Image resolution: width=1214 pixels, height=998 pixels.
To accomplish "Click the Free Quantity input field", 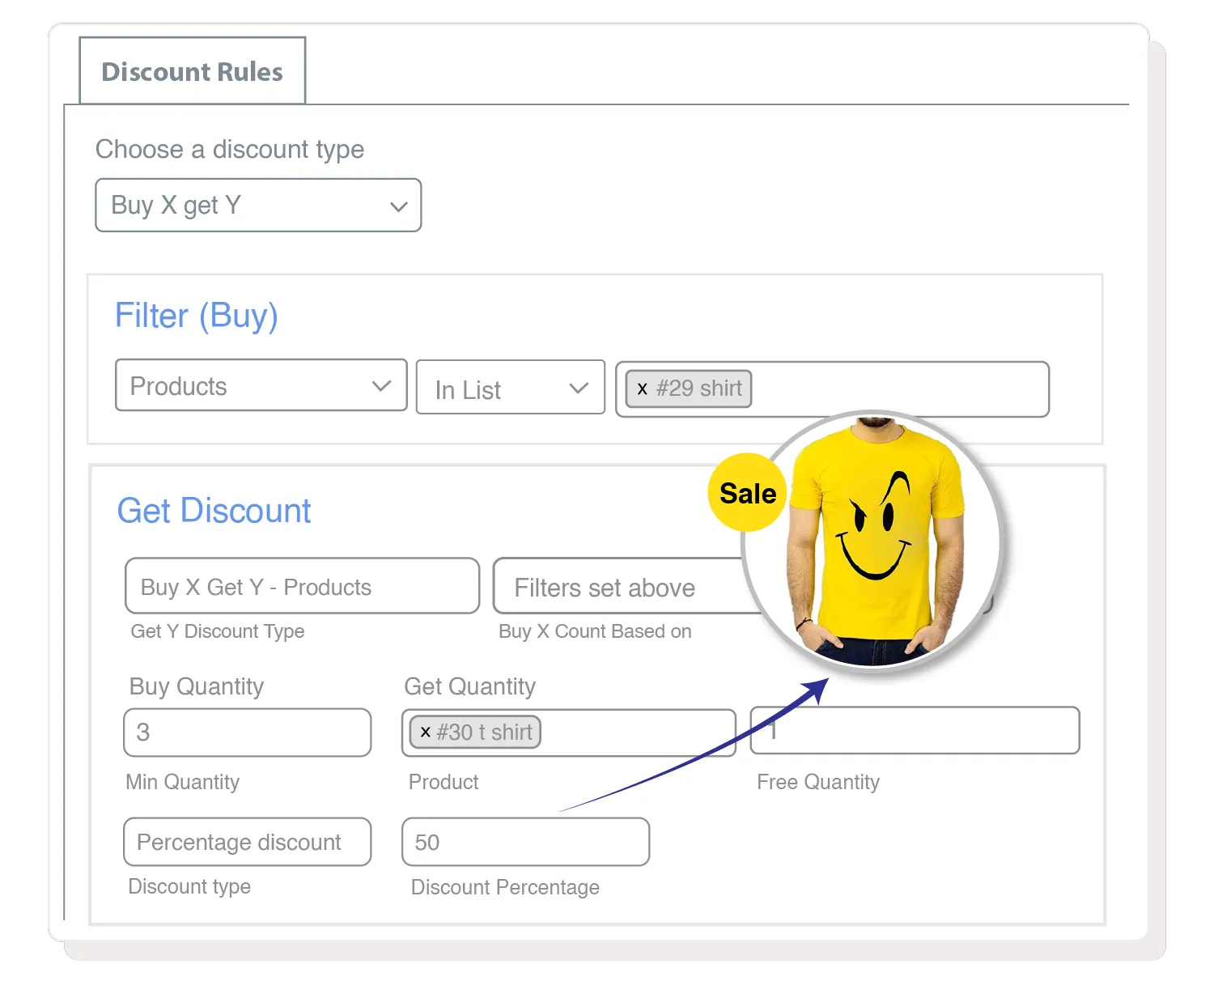I will (915, 730).
